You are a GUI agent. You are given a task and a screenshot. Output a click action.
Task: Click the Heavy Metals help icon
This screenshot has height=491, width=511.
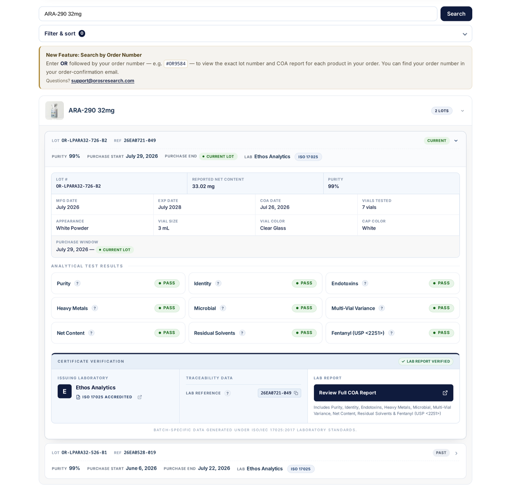click(95, 308)
